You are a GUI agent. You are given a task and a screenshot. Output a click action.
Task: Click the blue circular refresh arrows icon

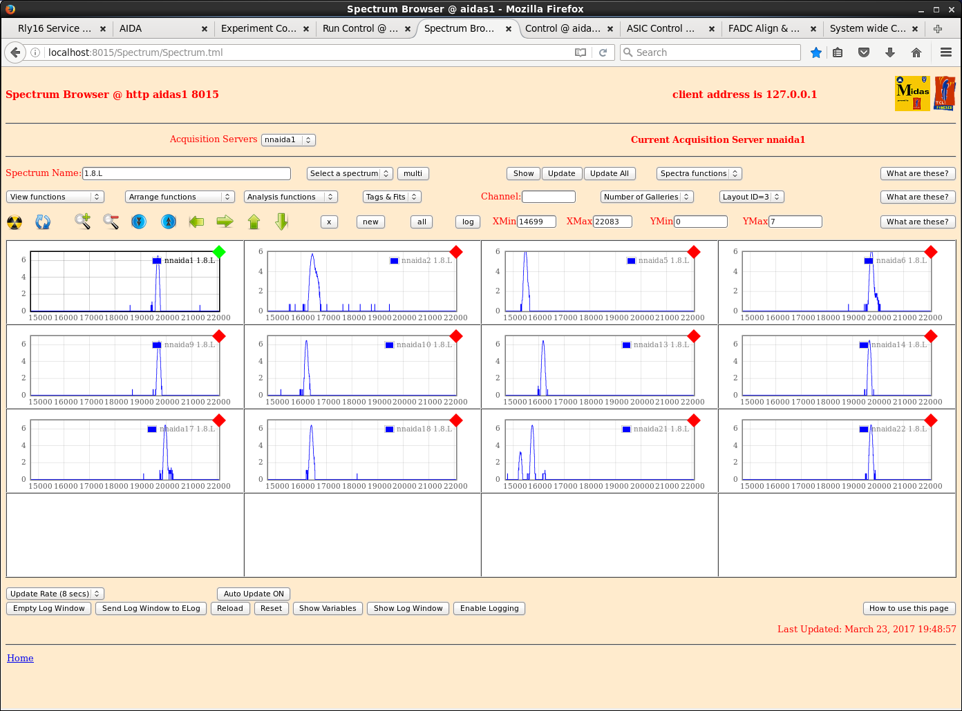(x=43, y=222)
